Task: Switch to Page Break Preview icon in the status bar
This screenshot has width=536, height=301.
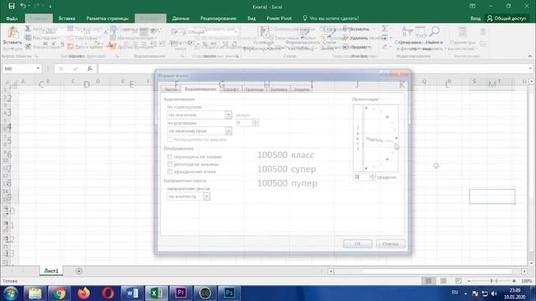Action: pos(458,281)
